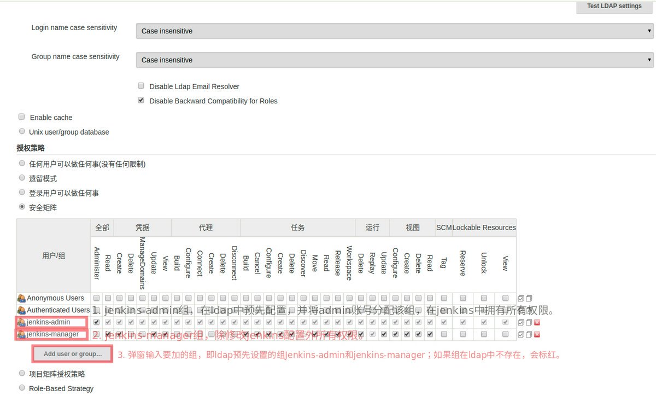Unselect all permissions for jenkins-manager row
The height and width of the screenshot is (396, 656).
pyautogui.click(x=529, y=335)
